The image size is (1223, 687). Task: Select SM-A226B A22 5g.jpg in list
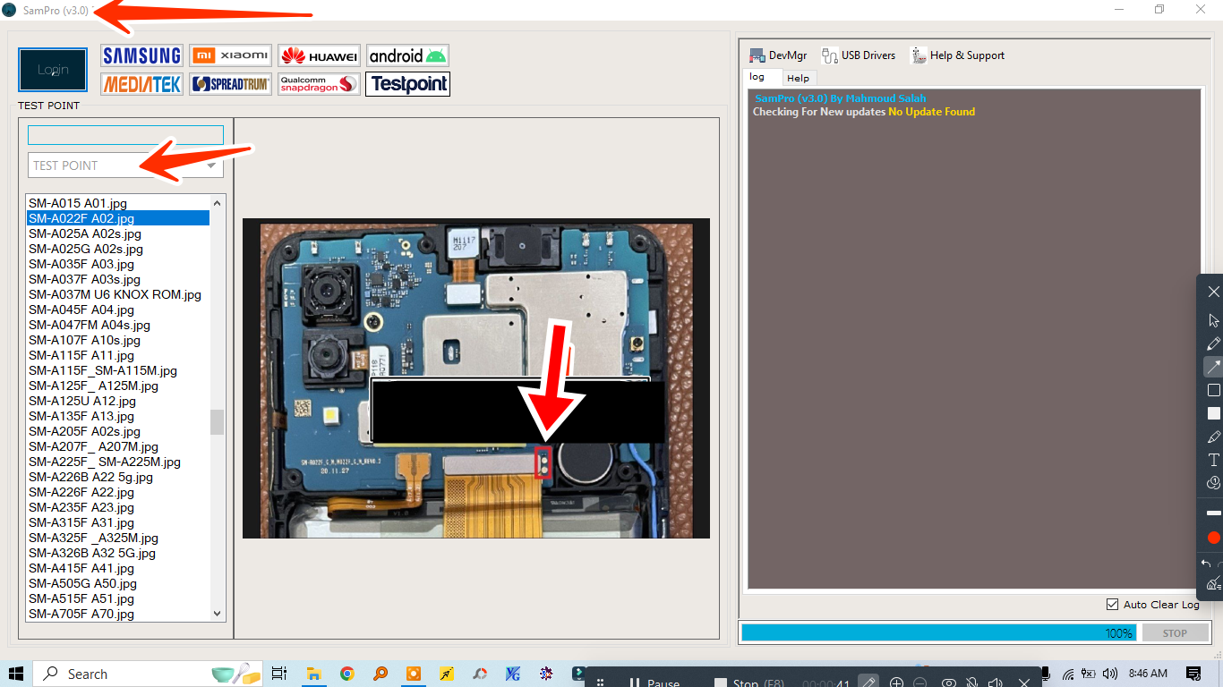pos(118,477)
